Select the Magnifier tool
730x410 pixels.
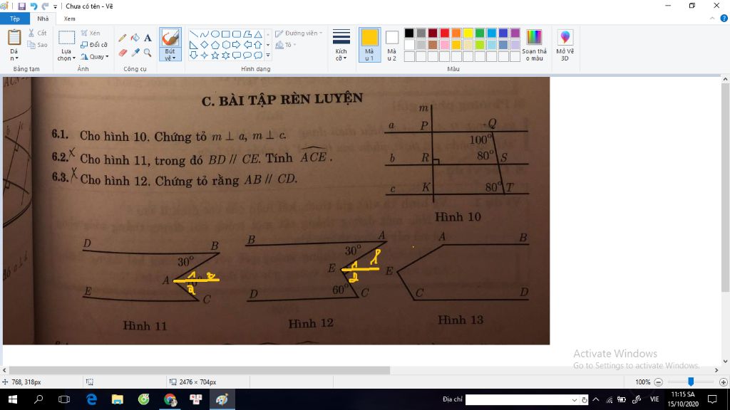148,53
